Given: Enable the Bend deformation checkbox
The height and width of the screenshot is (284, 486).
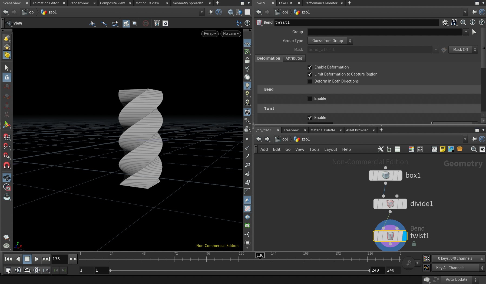Looking at the screenshot, I should tap(310, 98).
